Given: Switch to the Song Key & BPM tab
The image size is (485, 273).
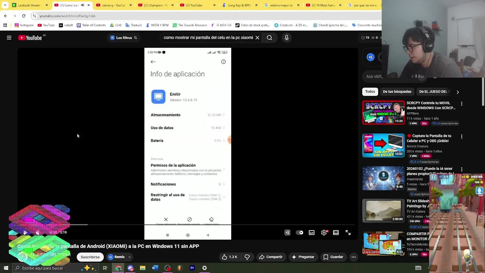Looking at the screenshot, I should point(239,5).
